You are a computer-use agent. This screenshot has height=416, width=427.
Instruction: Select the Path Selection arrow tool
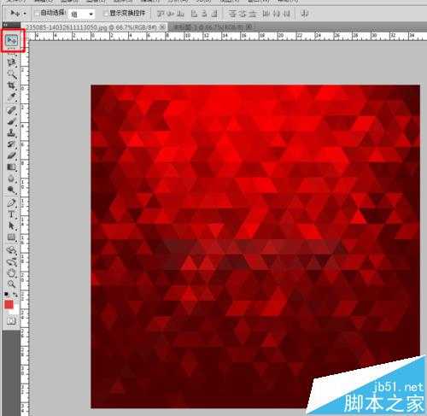pos(11,226)
